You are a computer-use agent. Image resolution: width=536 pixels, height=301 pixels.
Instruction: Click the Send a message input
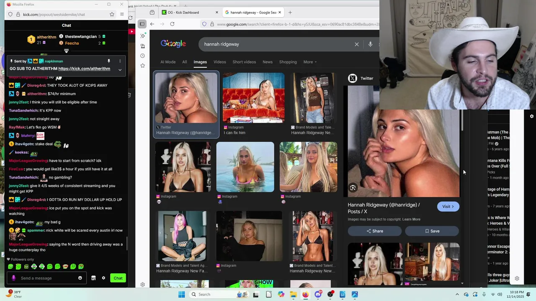tap(47, 278)
